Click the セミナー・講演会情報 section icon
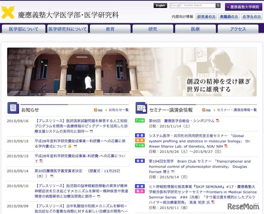The width and height of the screenshot is (264, 214). click(x=141, y=108)
